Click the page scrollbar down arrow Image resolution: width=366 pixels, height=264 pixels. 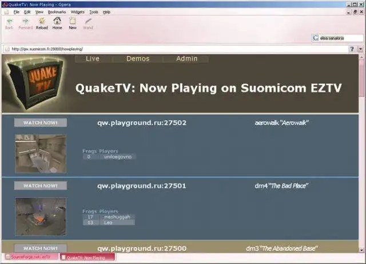pyautogui.click(x=362, y=250)
